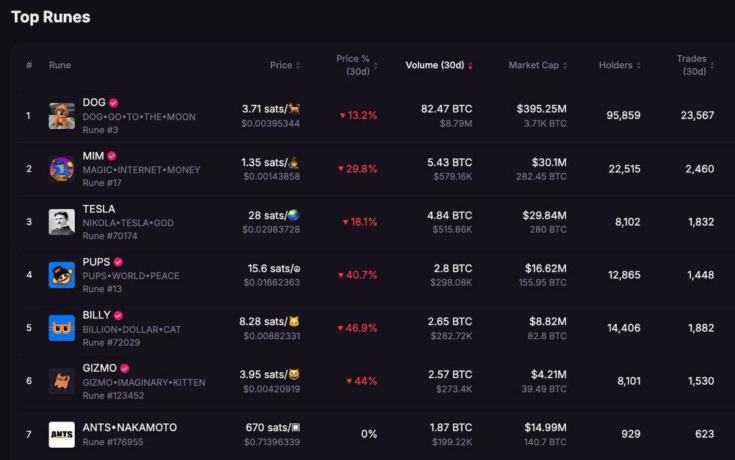Click the peace symbol beside 15.6 sats
Screen dimensions: 735x460
tap(297, 269)
